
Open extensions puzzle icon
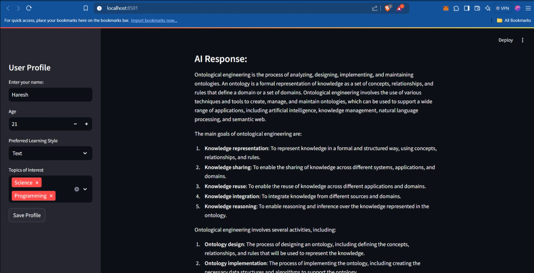[x=456, y=8]
